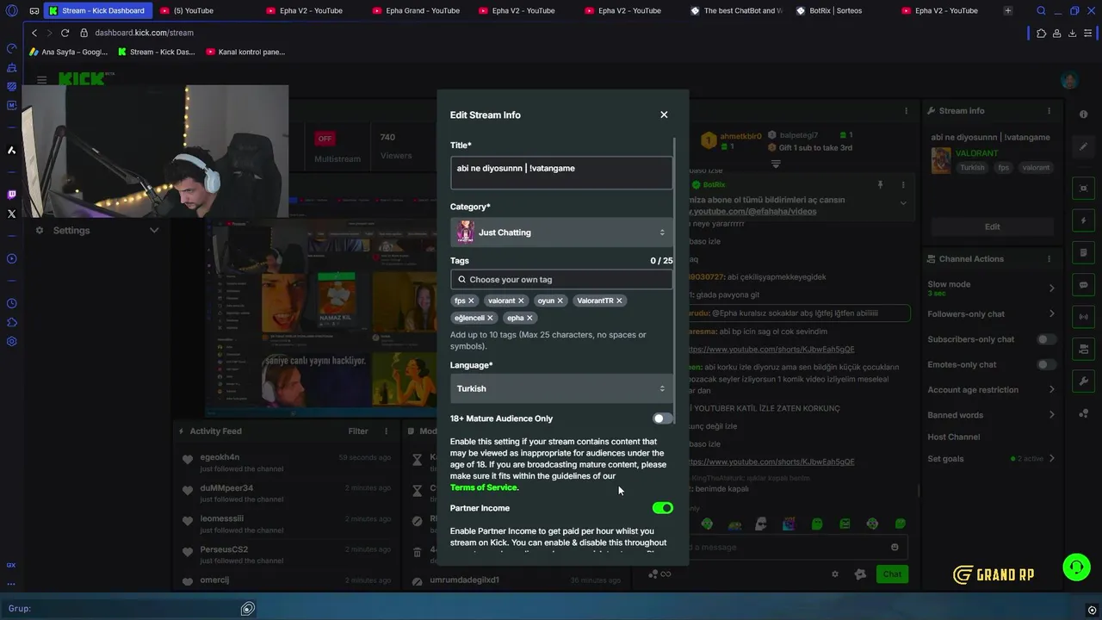Click the info icon in right sidebar
Image resolution: width=1102 pixels, height=620 pixels.
tap(1083, 115)
